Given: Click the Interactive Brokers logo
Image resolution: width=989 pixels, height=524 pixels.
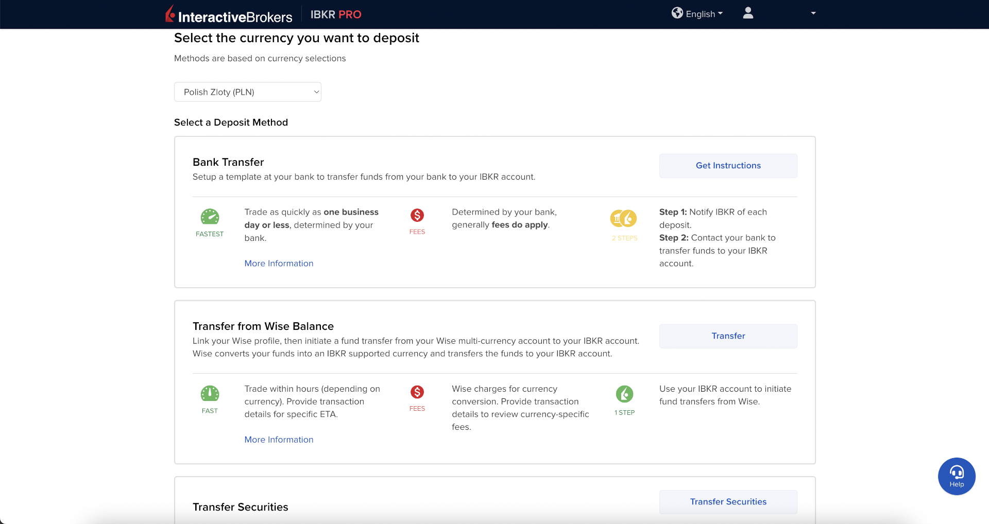Looking at the screenshot, I should click(229, 15).
